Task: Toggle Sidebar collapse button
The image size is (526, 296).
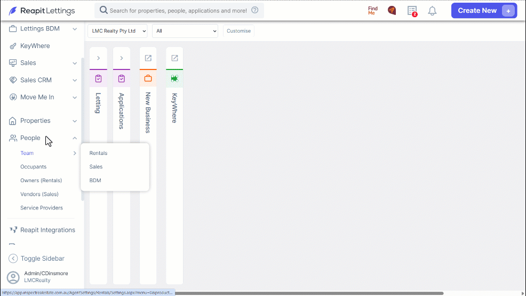Action: point(36,259)
